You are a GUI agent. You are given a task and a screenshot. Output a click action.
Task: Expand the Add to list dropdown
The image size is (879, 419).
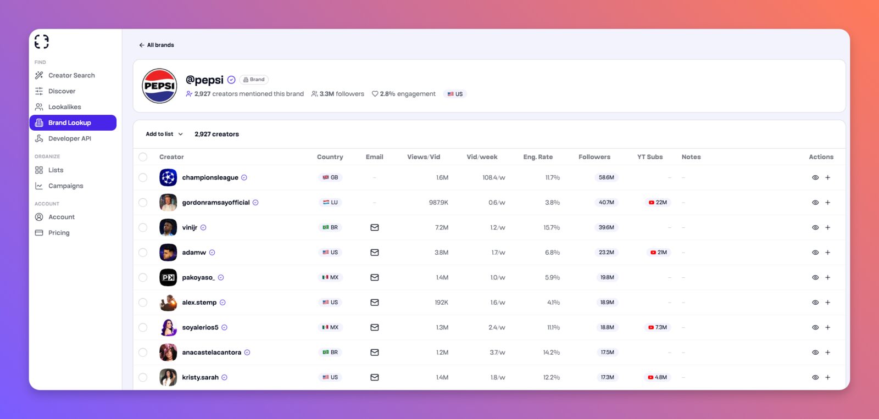coord(164,134)
